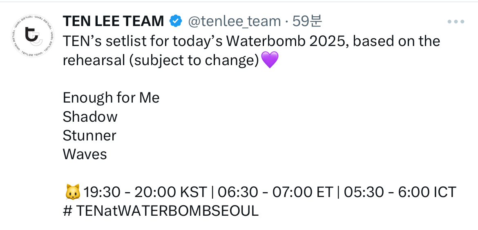Open the TEN LEE TEAM profile avatar
The height and width of the screenshot is (230, 478).
[x=32, y=36]
